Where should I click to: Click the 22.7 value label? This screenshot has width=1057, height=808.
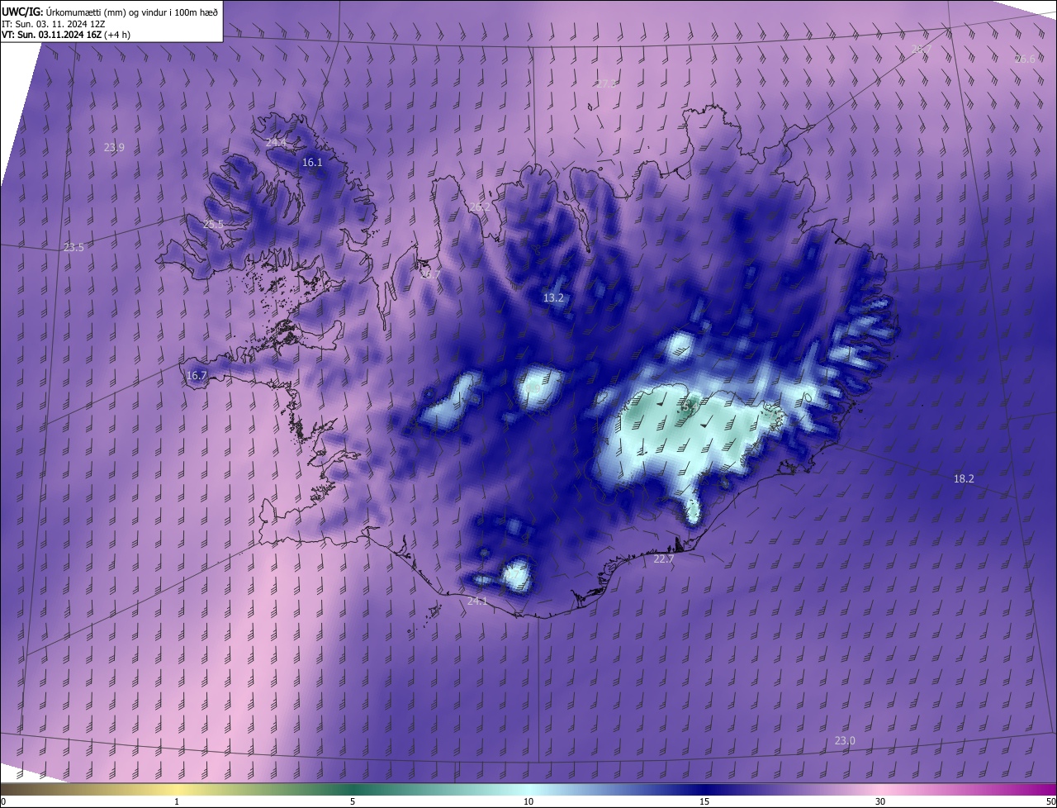(x=664, y=559)
